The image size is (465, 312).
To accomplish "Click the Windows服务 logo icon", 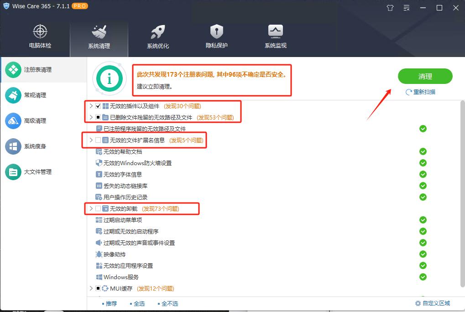I will pos(99,277).
